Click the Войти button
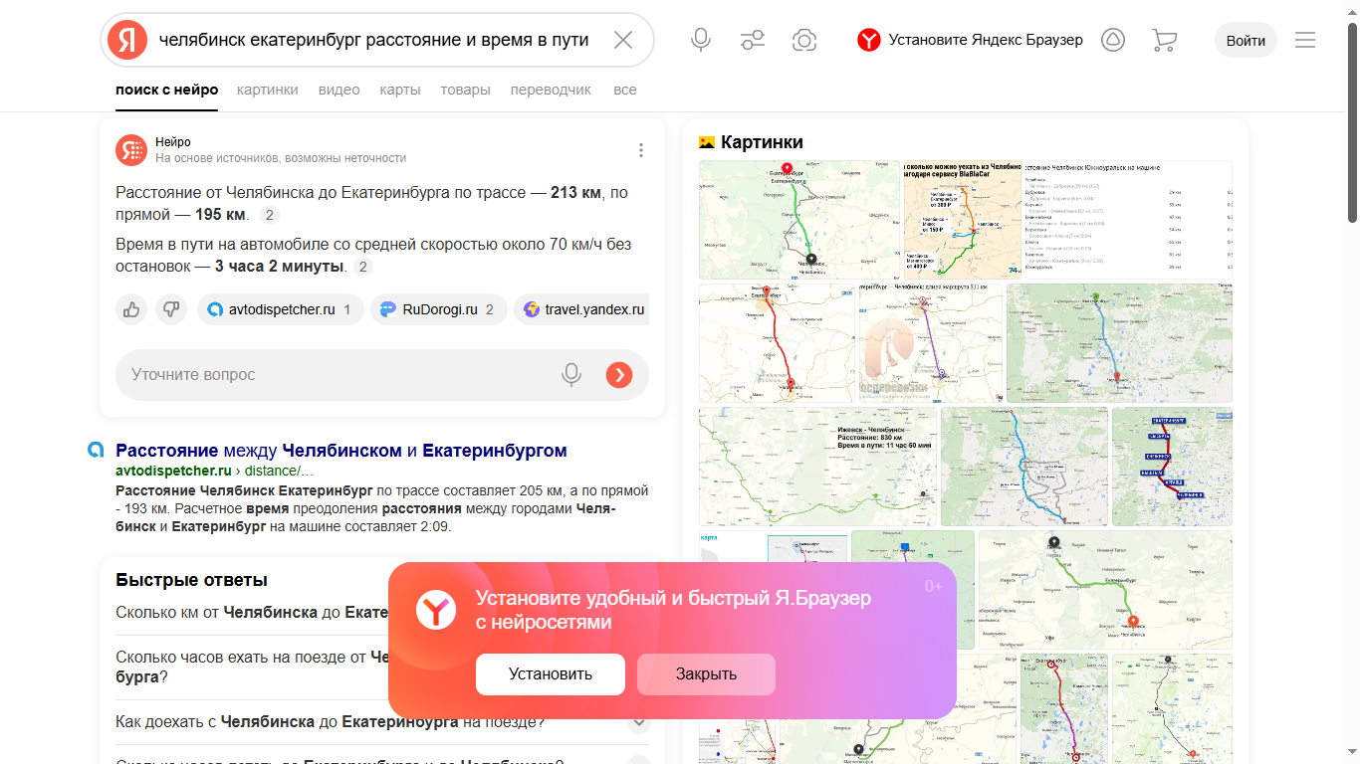The height and width of the screenshot is (764, 1360). (1246, 40)
